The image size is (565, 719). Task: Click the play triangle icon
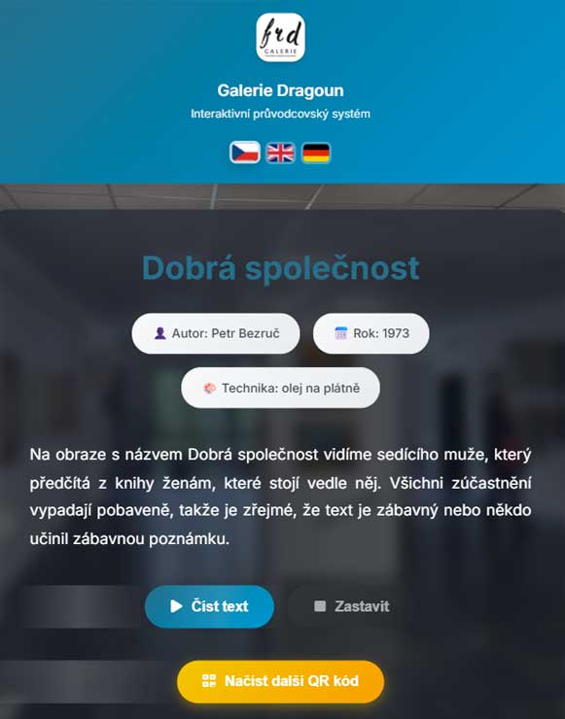coord(176,606)
